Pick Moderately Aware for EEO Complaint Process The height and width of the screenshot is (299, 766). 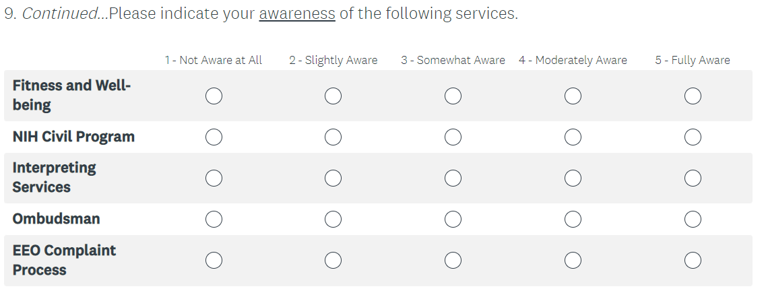pyautogui.click(x=573, y=260)
